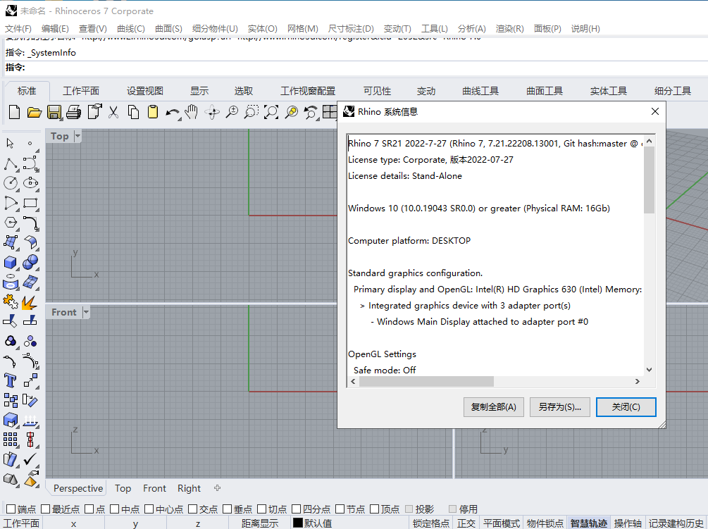This screenshot has height=529, width=708.
Task: Save the model with the floppy disk icon
Action: [x=54, y=112]
